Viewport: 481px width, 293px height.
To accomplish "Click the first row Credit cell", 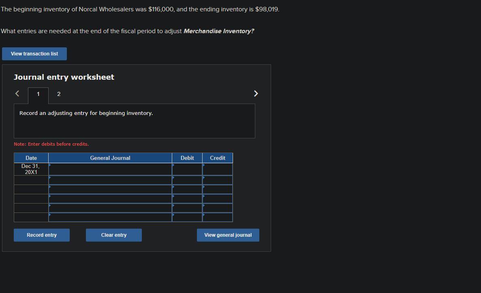I will click(218, 169).
